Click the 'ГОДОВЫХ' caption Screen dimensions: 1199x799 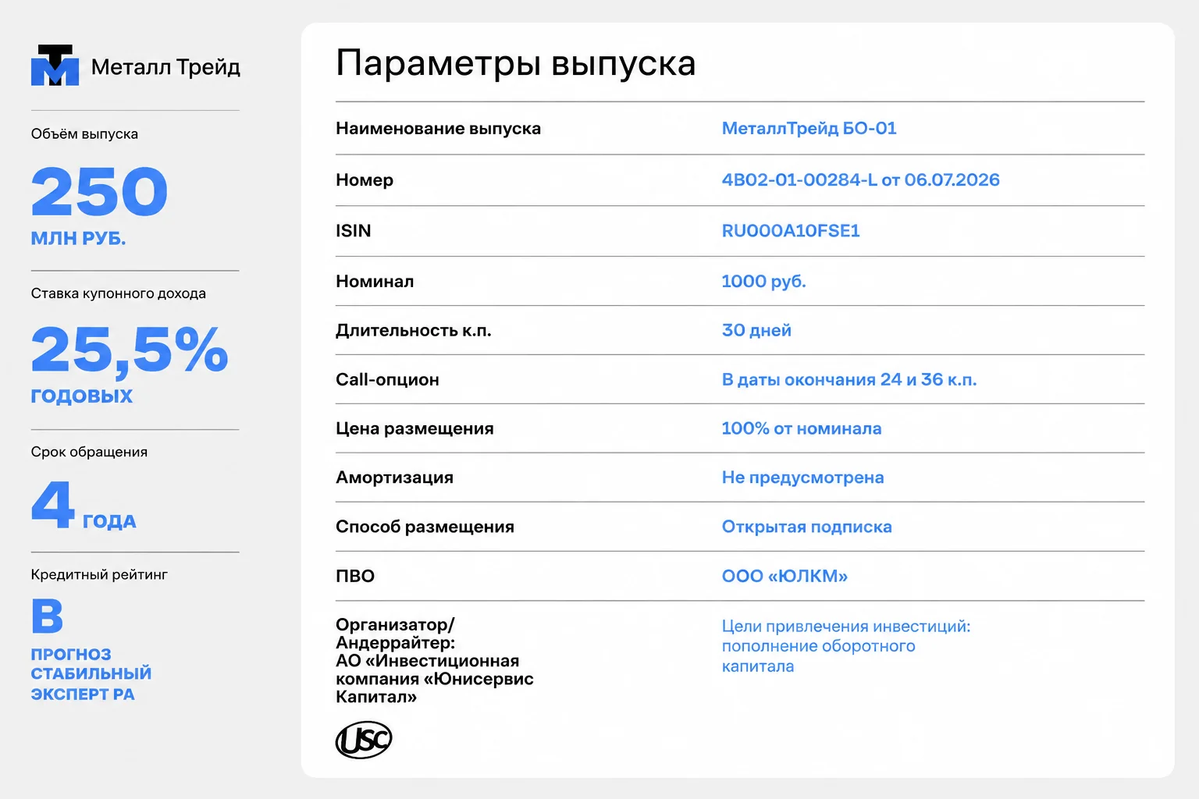click(x=82, y=396)
